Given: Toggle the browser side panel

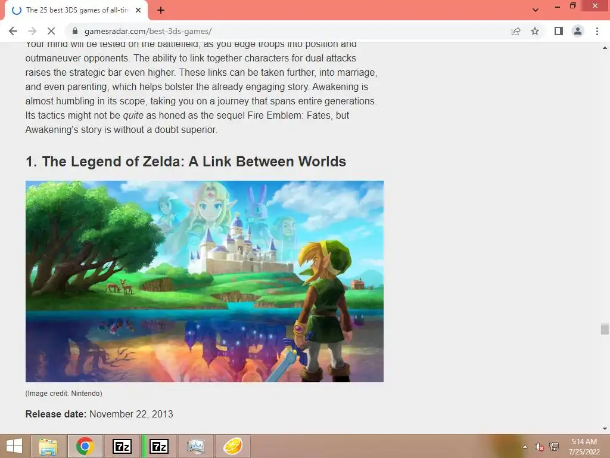Looking at the screenshot, I should (x=559, y=31).
